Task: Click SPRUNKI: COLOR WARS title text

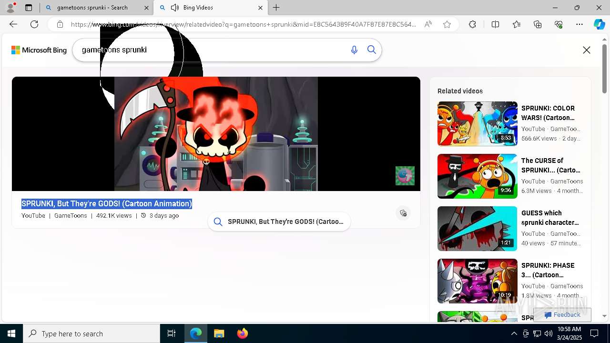Action: [x=548, y=113]
